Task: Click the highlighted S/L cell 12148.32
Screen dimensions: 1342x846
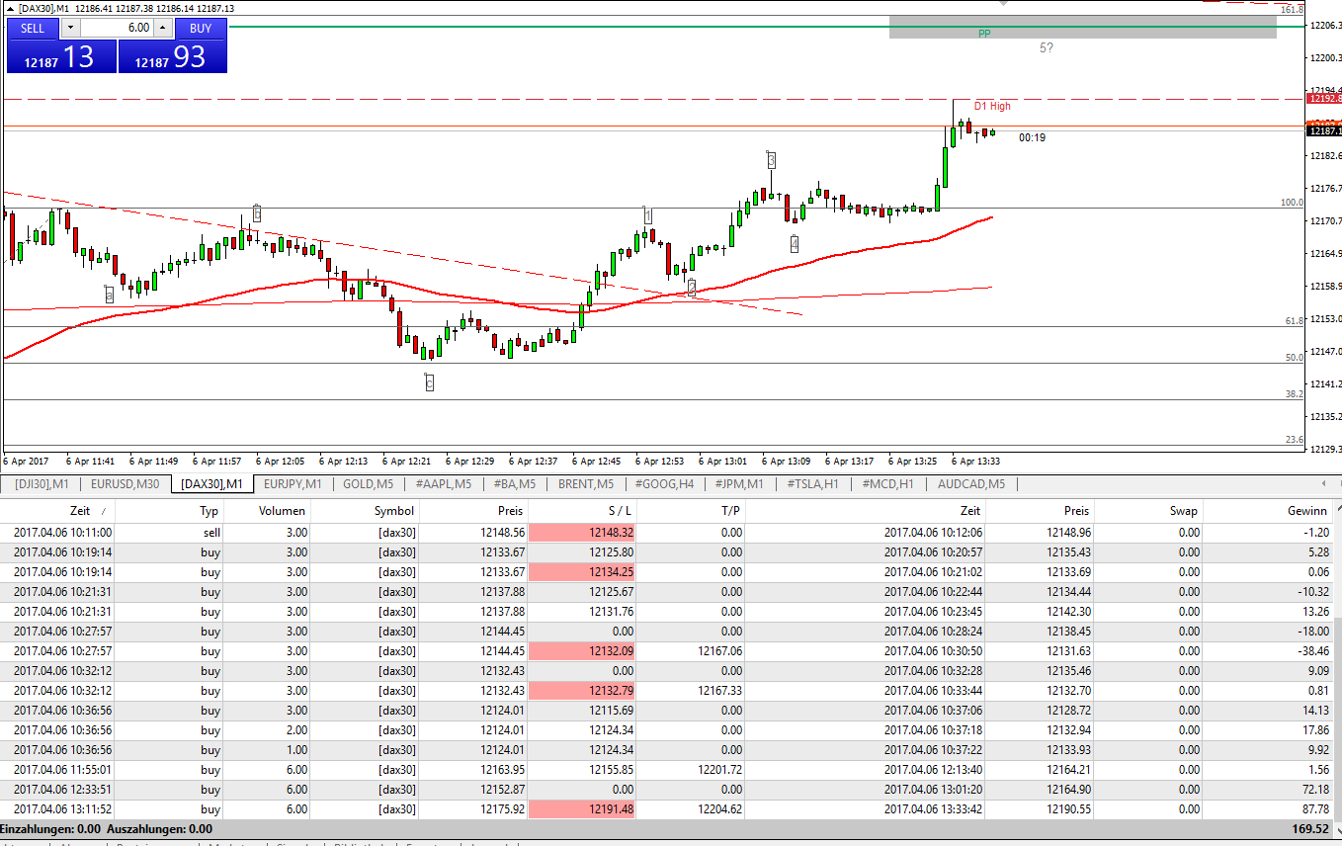Action: tap(583, 532)
